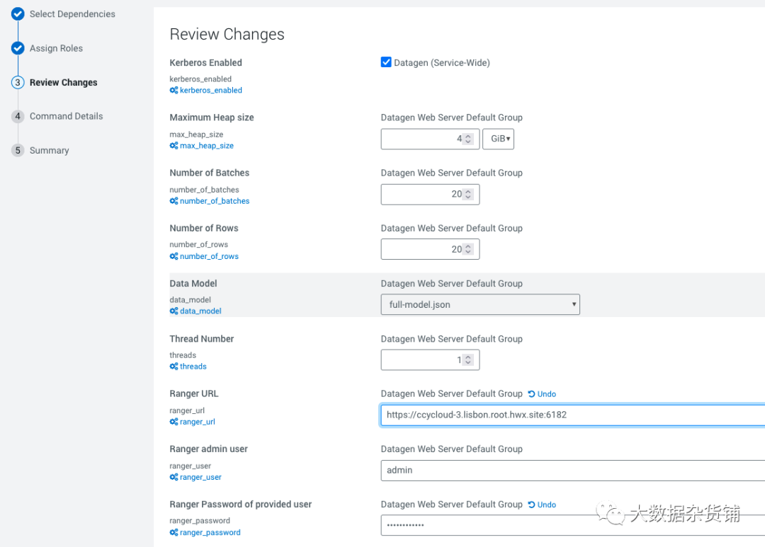Viewport: 765px width, 547px height.
Task: Uncheck the Datagen (Service-Wide) Kerberos checkbox
Action: [x=386, y=62]
